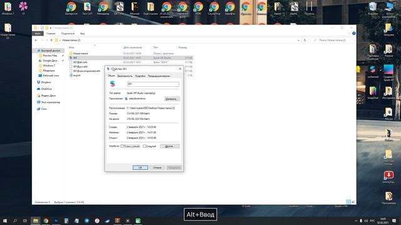Screen dimensions: 401x225
Task: Switch to the Подробно tab
Action: 140,76
